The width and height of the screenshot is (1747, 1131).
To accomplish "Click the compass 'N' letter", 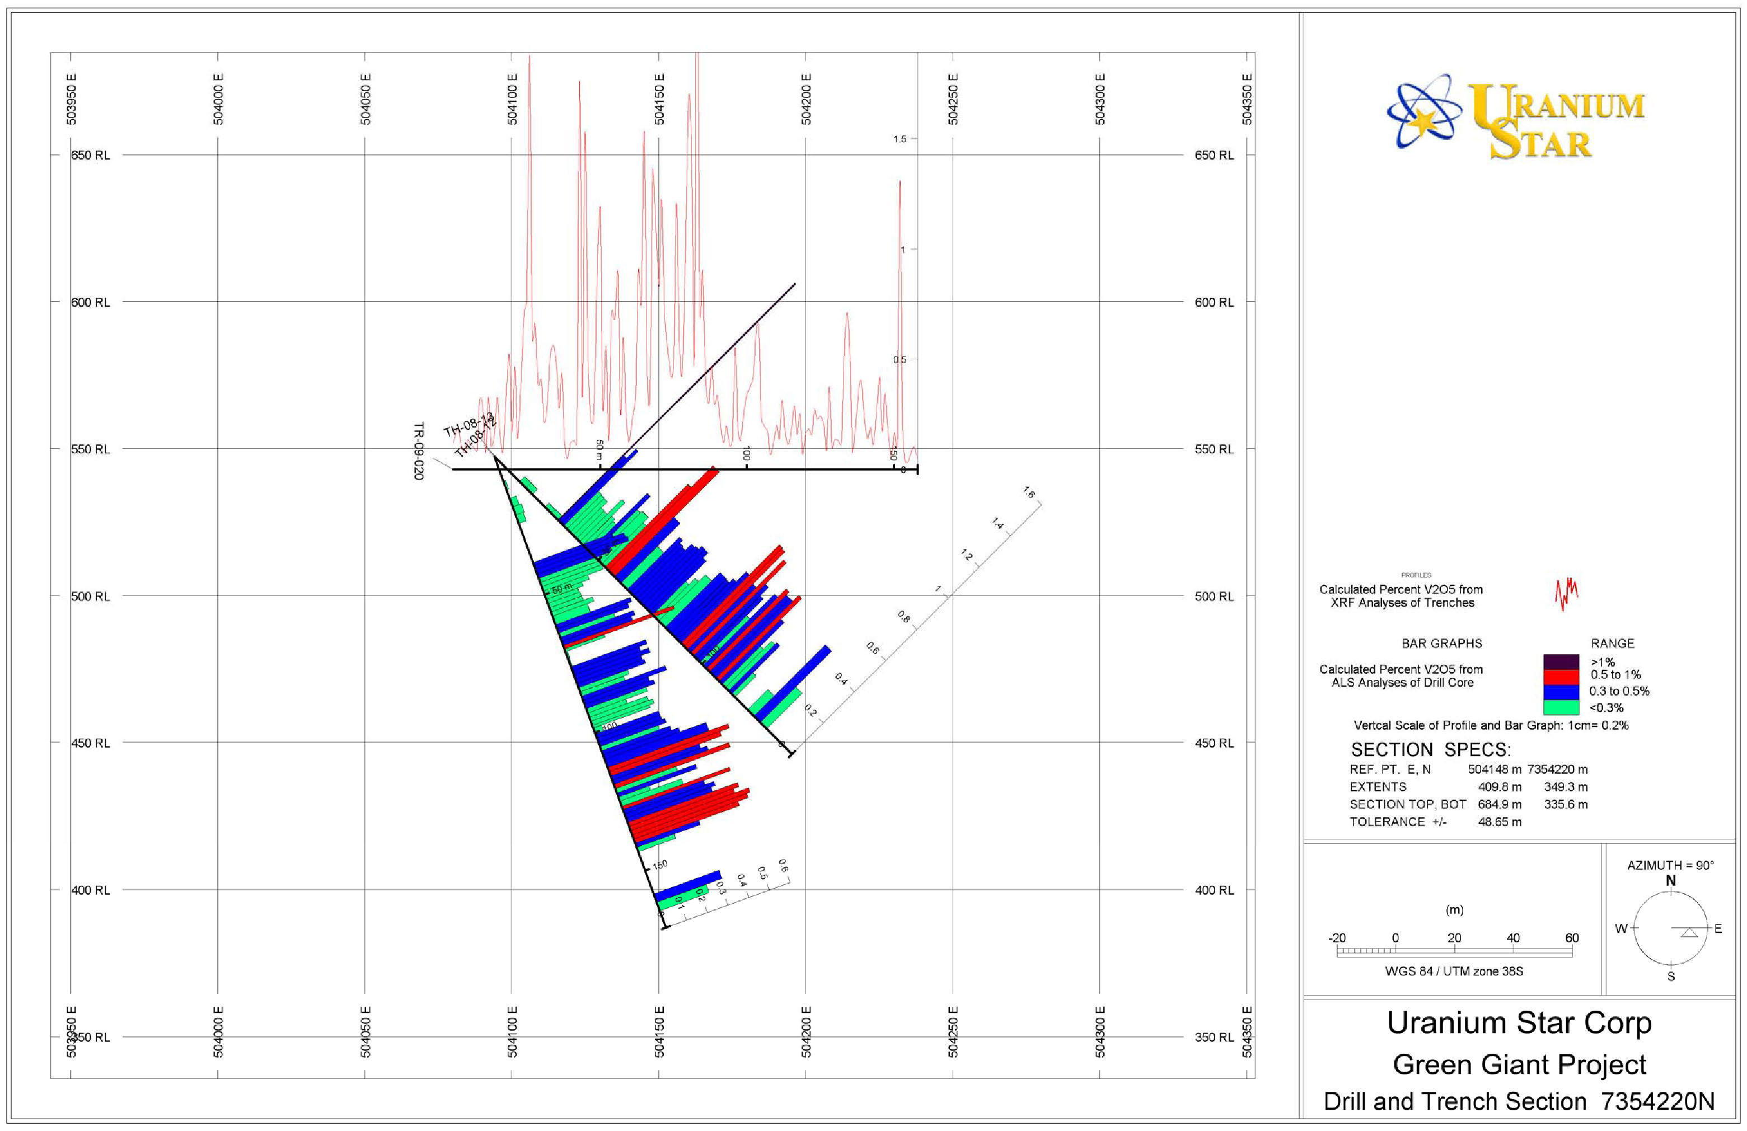I will coord(1671,881).
